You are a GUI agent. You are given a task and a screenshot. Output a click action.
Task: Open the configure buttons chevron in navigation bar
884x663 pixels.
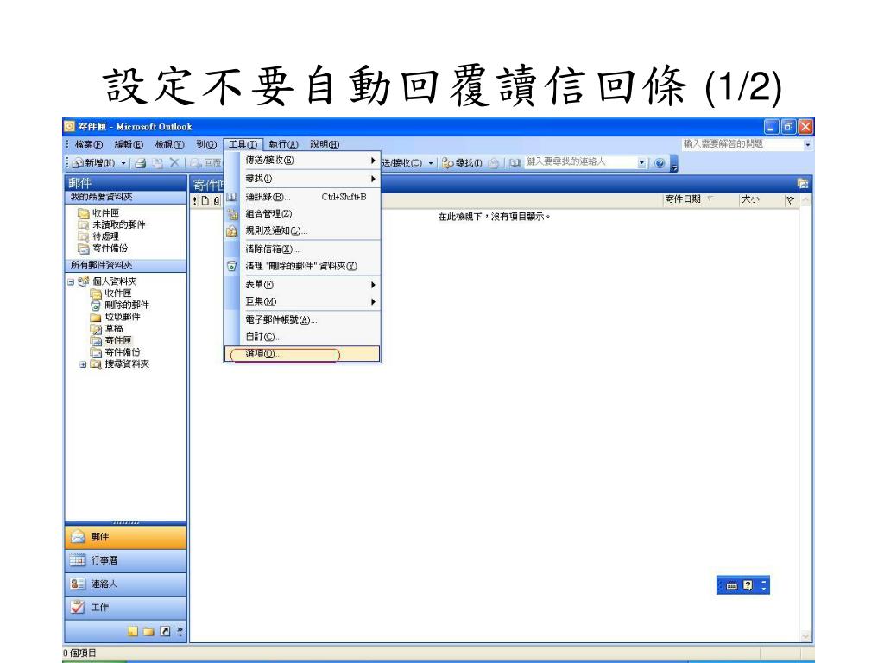coord(180,631)
